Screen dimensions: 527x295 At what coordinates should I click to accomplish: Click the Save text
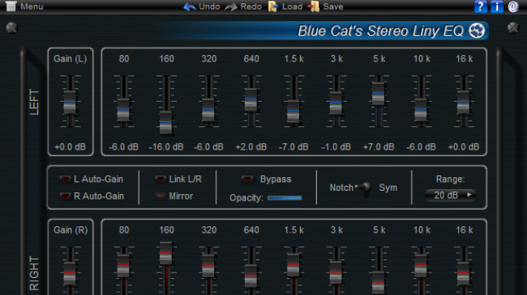(x=333, y=6)
